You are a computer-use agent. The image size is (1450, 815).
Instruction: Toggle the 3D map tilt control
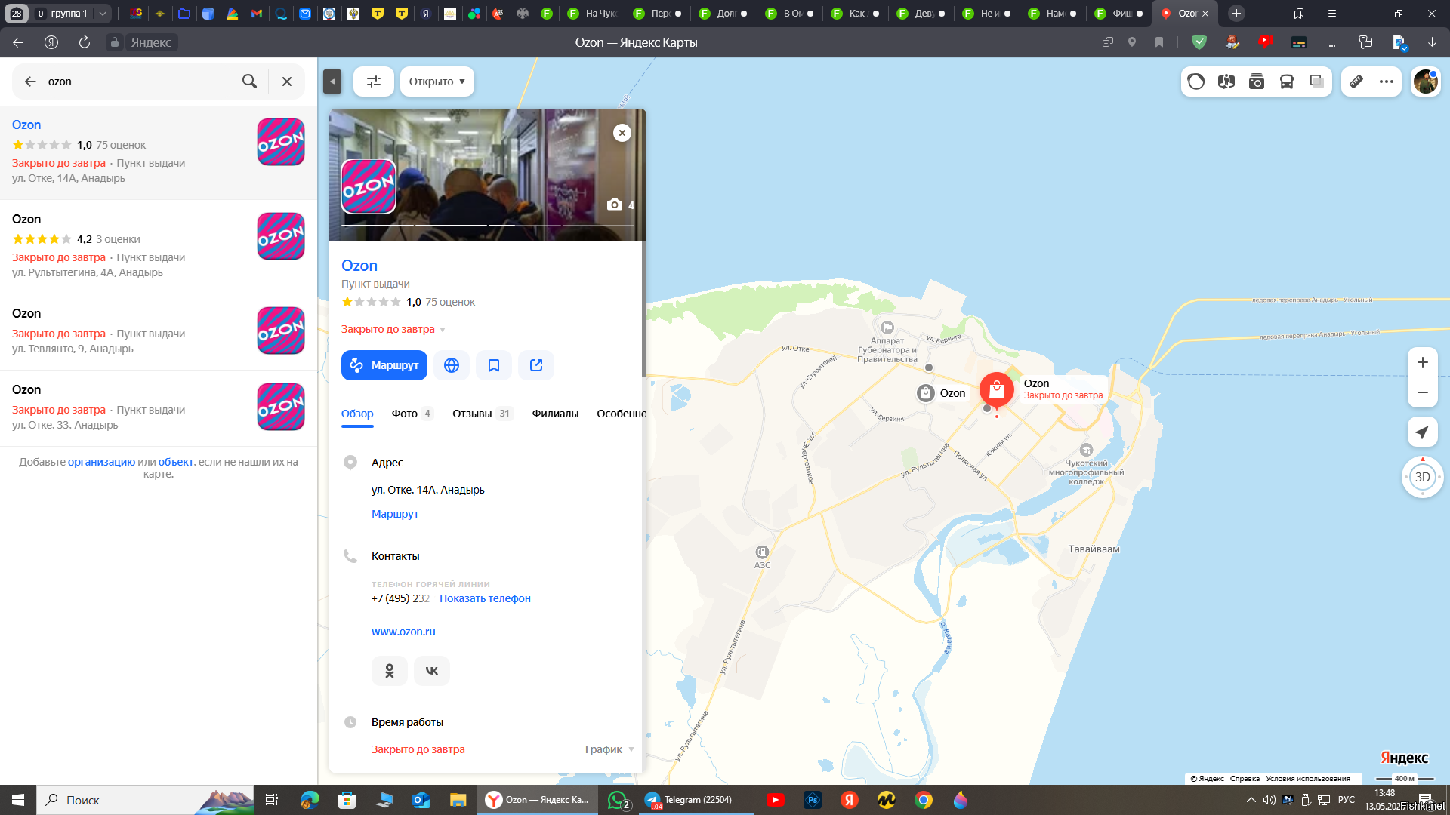[x=1423, y=477]
